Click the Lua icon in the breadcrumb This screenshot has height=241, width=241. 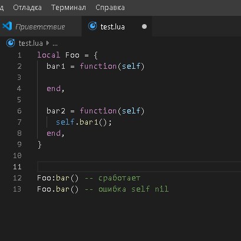coord(11,43)
